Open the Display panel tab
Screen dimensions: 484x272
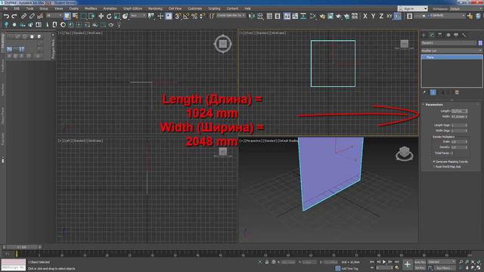456,36
